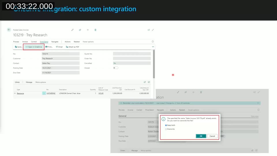This screenshot has width=277, height=156.
Task: Click the Resource type link in lines
Action: [20, 93]
